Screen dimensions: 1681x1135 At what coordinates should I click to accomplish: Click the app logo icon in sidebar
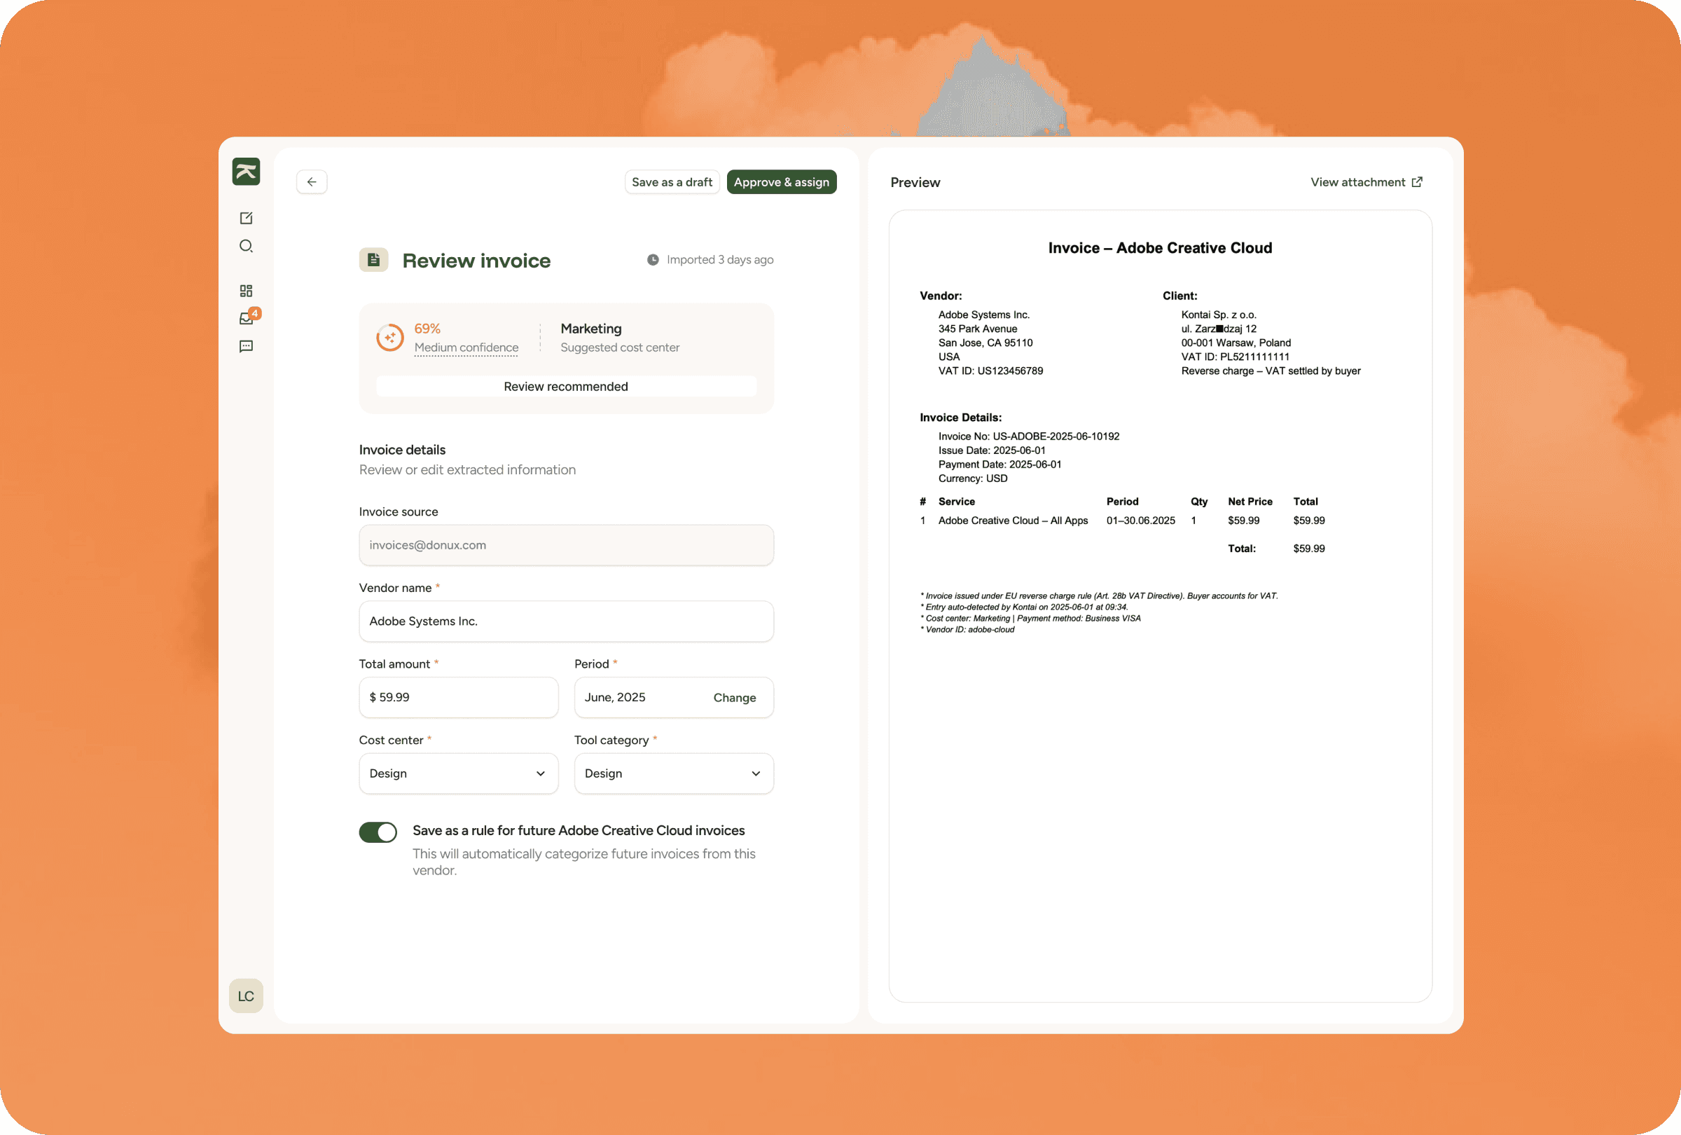click(x=246, y=172)
